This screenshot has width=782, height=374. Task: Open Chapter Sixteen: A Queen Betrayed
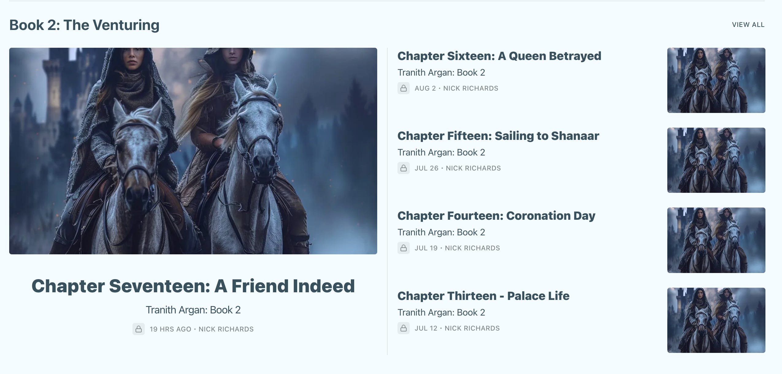(499, 56)
